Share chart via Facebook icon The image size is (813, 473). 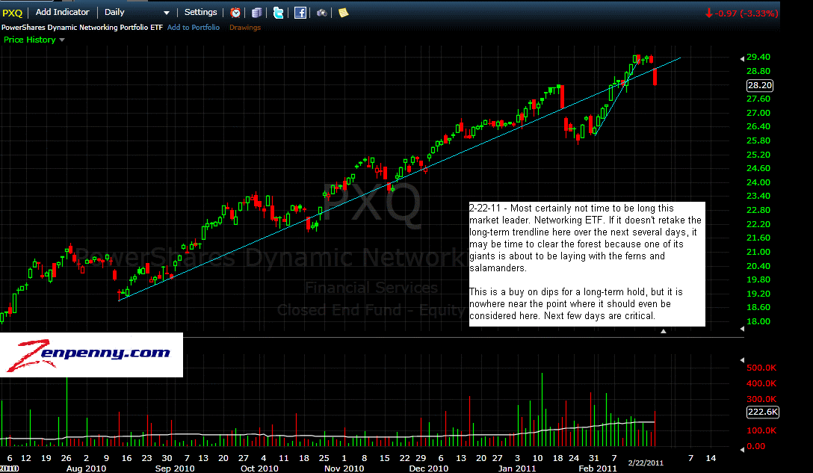pyautogui.click(x=300, y=13)
